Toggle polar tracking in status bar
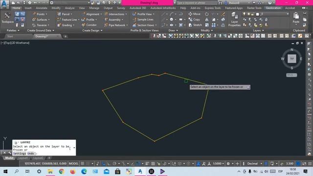Image resolution: width=313 pixels, height=176 pixels. tap(114, 164)
